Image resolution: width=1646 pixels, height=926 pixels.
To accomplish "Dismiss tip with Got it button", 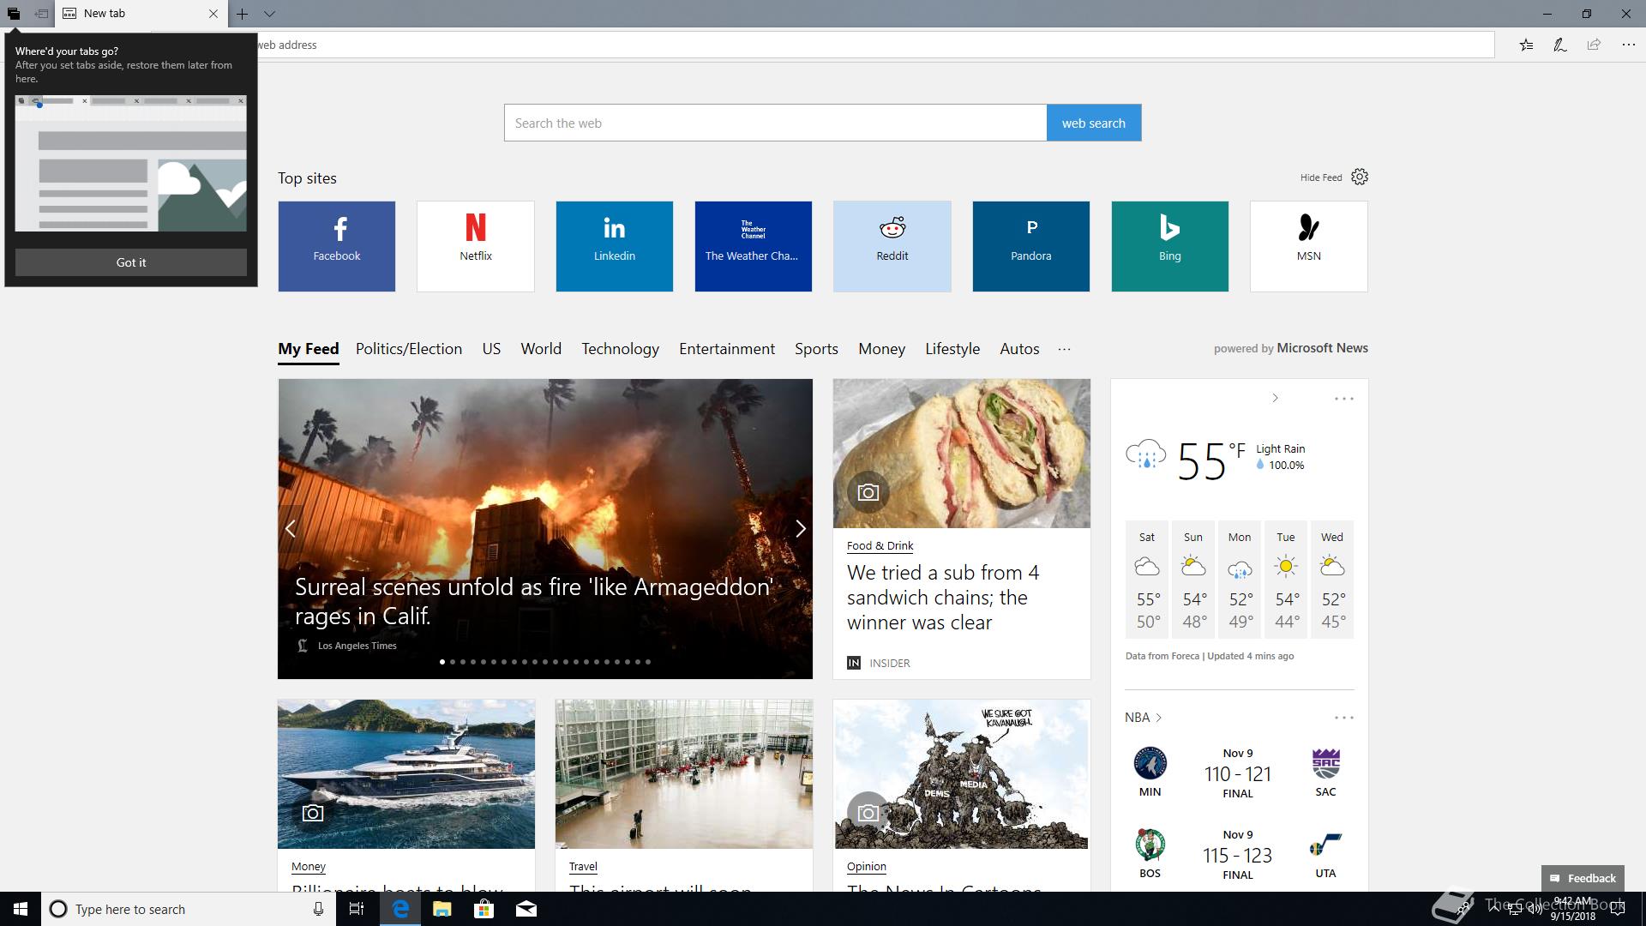I will 131,262.
